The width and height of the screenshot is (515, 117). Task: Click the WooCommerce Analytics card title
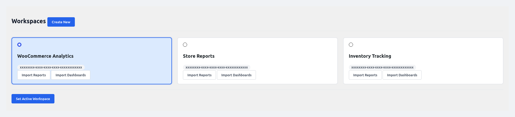pyautogui.click(x=45, y=56)
